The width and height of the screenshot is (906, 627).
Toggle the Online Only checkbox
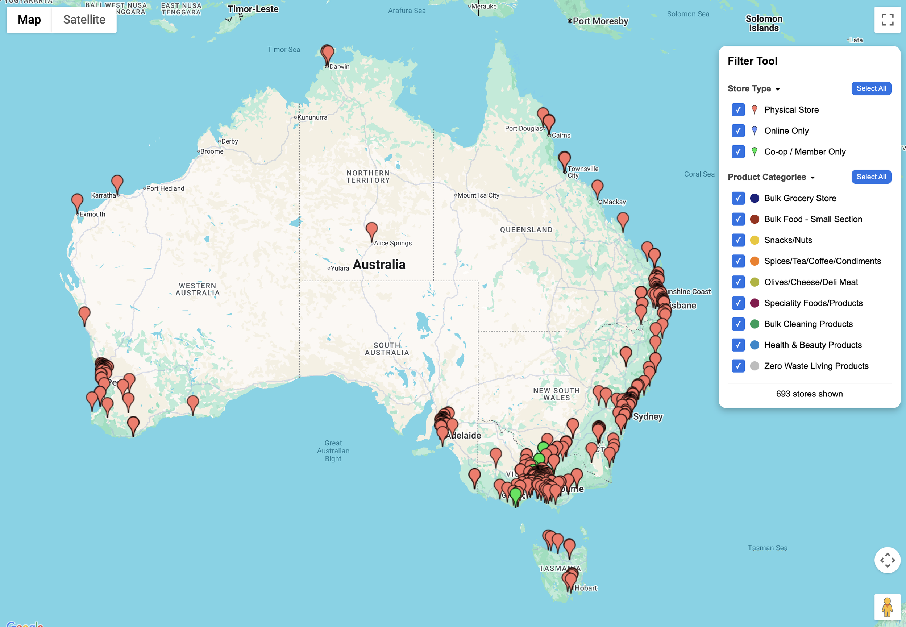click(x=738, y=131)
